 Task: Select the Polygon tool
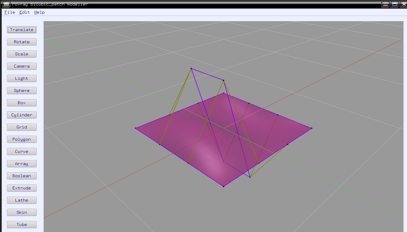tap(22, 139)
